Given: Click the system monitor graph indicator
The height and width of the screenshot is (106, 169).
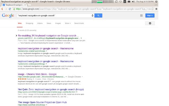Looking at the screenshot, I should tap(102, 2).
